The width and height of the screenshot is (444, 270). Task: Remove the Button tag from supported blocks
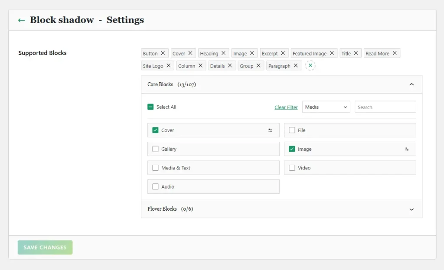[163, 53]
